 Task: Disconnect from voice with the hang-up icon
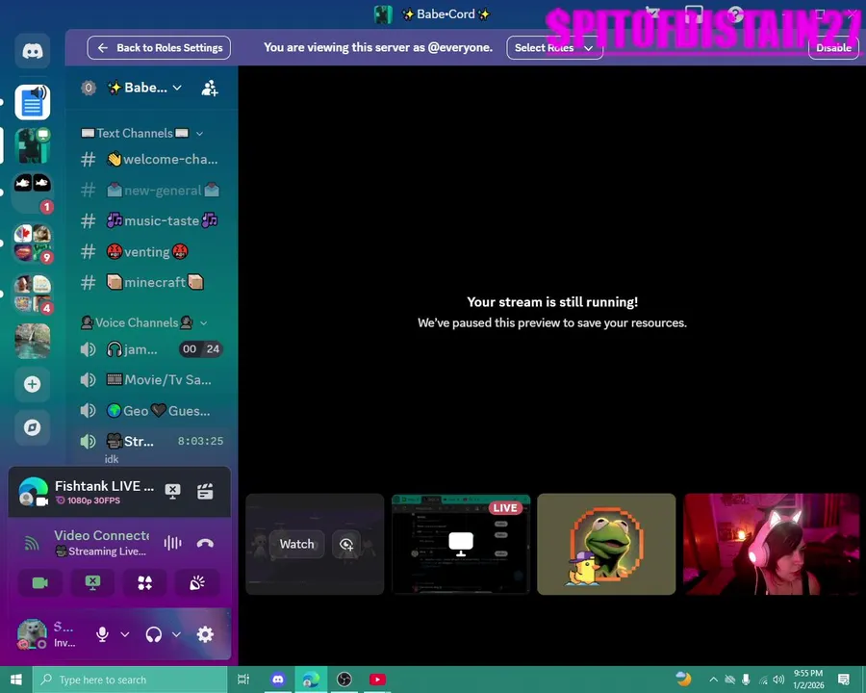coord(205,543)
